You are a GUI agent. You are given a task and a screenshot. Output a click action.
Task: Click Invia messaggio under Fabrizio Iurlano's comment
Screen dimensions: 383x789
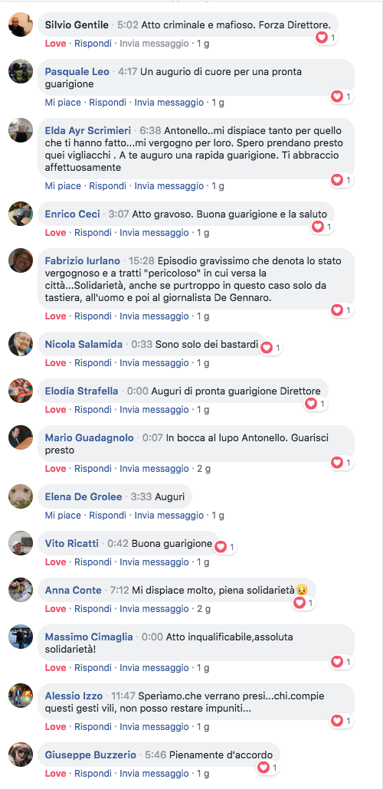click(154, 316)
